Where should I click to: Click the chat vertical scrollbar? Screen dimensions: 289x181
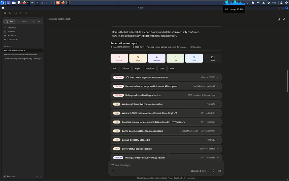click(288, 81)
